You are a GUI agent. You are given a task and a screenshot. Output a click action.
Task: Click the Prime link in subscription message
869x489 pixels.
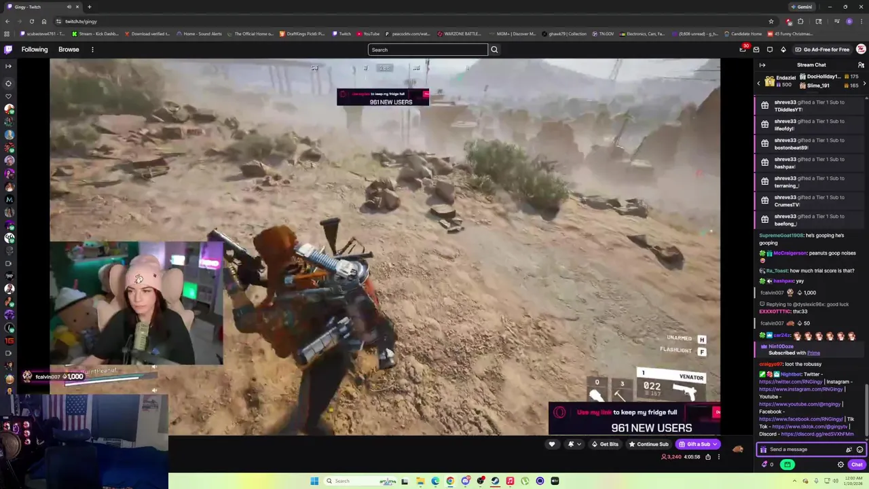813,353
